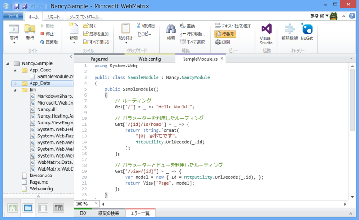This screenshot has height=220, width=359.
Task: Click the 発行 (Publish) icon
Action: pos(30,29)
